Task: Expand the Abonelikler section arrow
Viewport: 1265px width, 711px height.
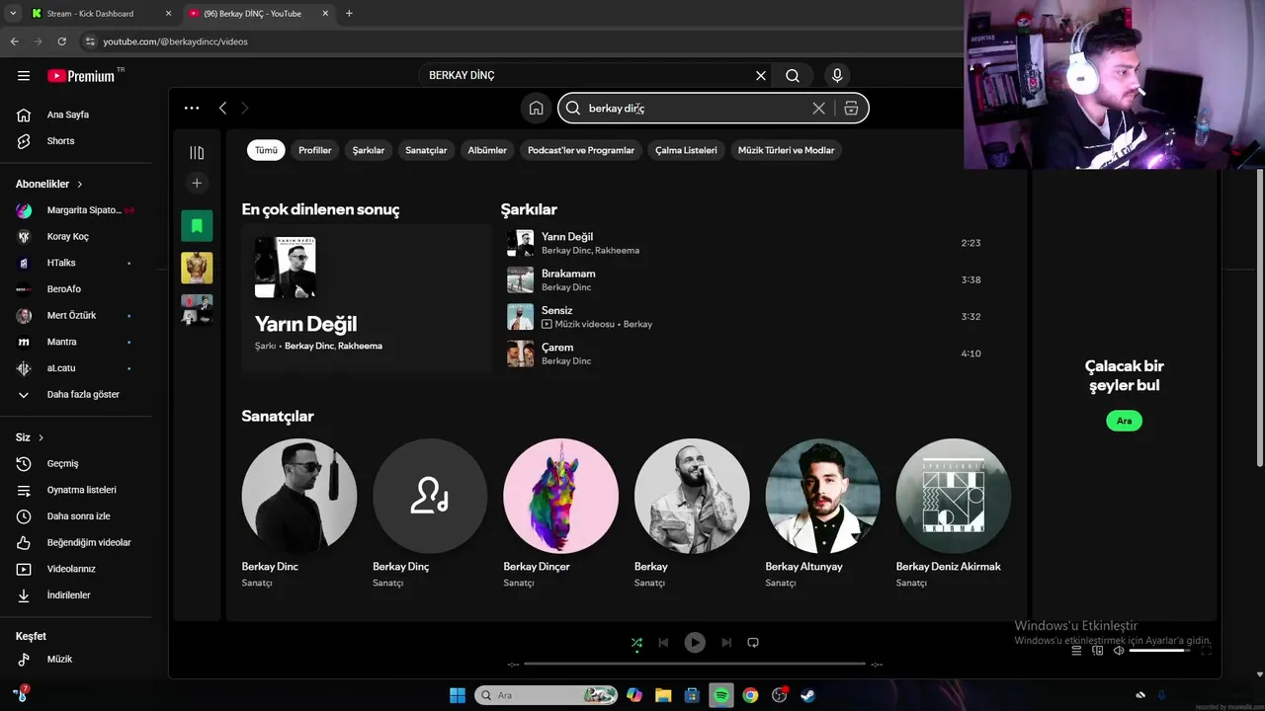Action: tap(80, 184)
